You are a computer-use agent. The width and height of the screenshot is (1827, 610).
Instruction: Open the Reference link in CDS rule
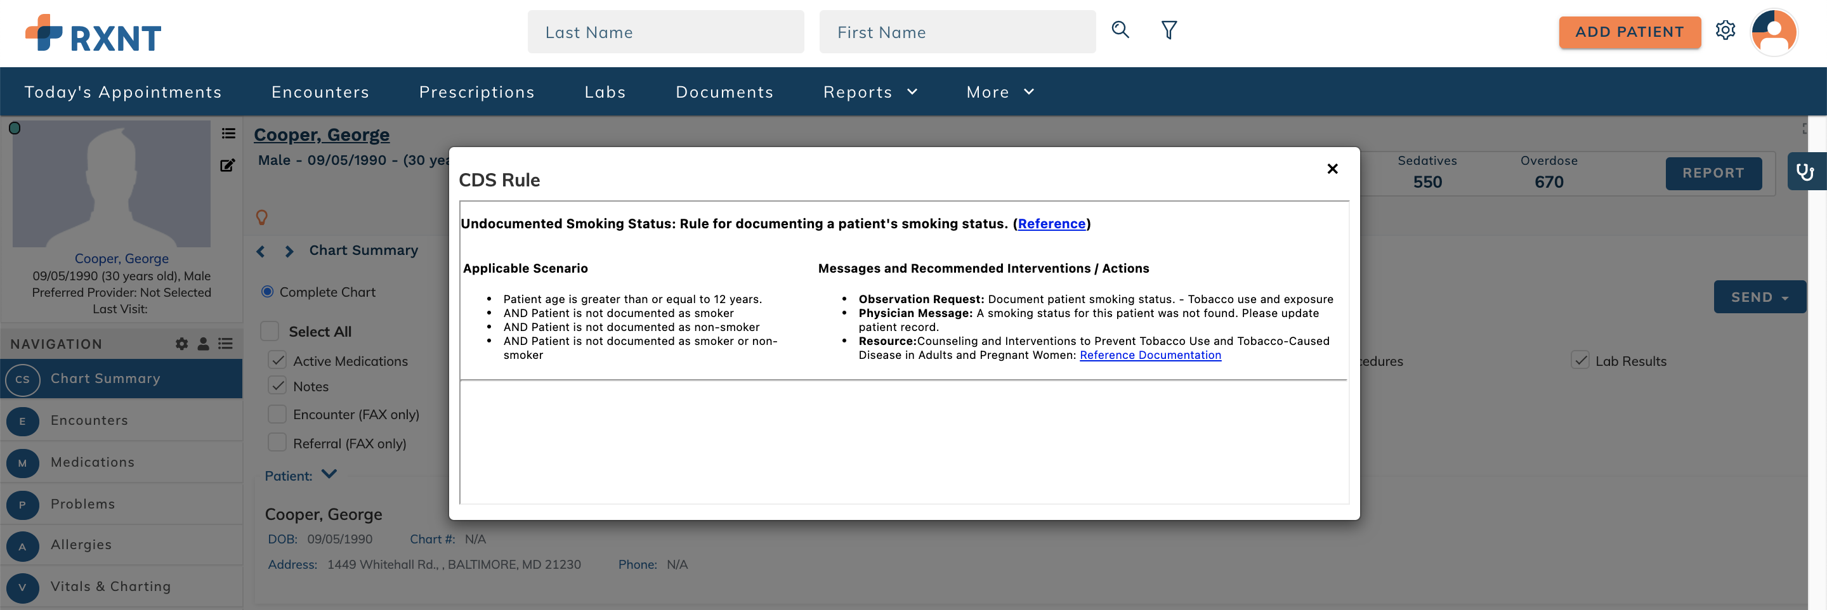[1051, 223]
